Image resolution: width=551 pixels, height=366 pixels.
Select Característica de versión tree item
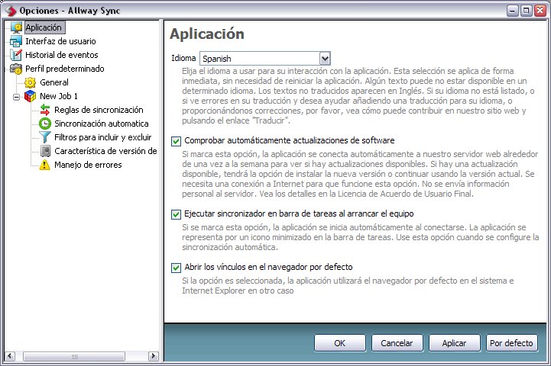pos(105,151)
